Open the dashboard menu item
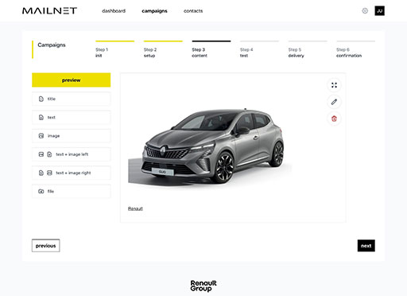Image resolution: width=407 pixels, height=296 pixels. 114,11
